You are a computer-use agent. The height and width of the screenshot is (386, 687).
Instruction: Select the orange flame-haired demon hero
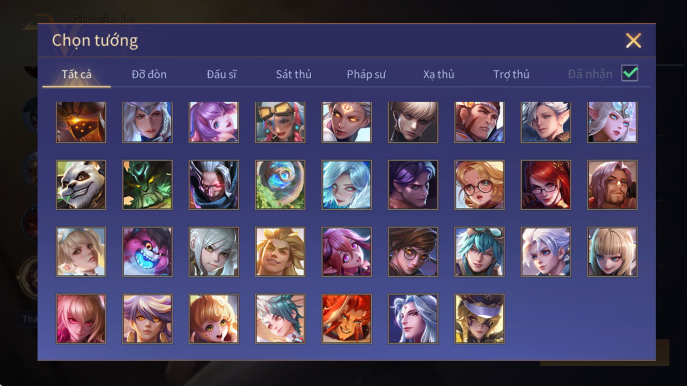tap(347, 319)
